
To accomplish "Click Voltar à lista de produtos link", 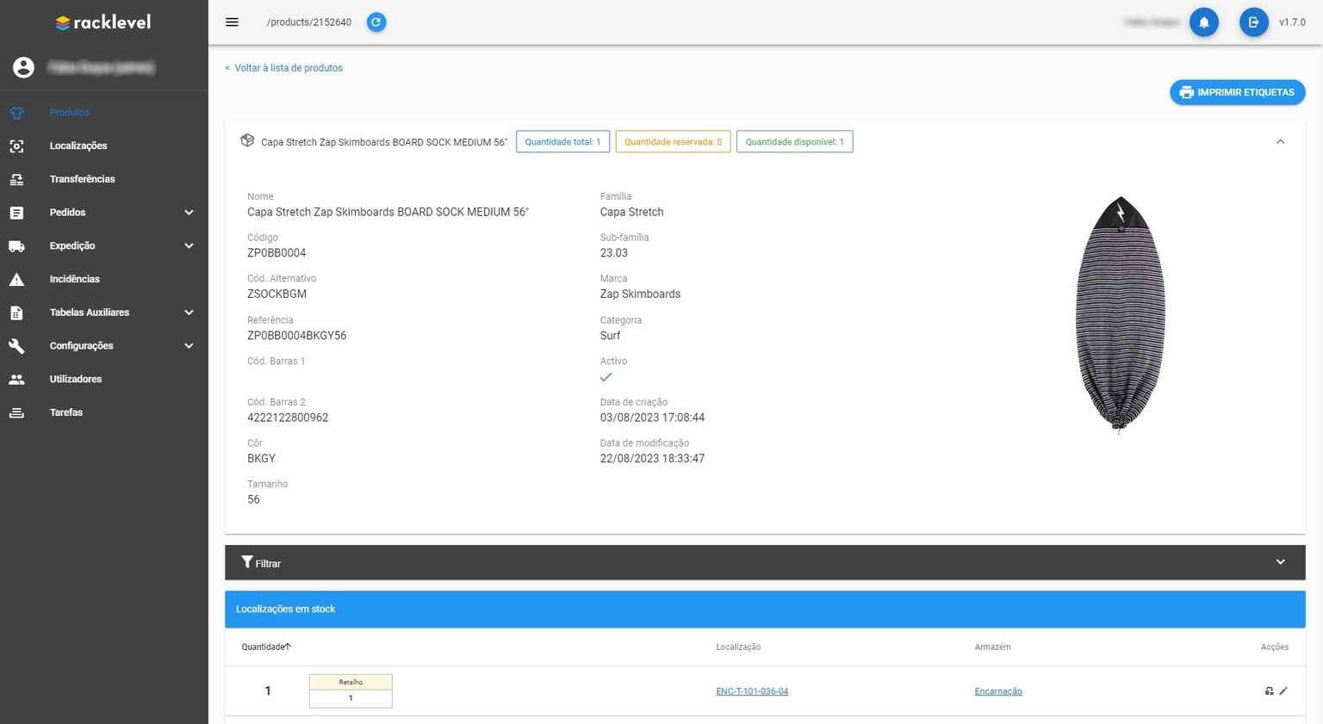I will pyautogui.click(x=283, y=68).
